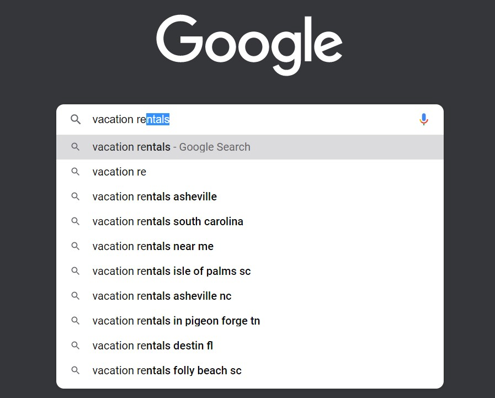Click magnifier icon beside 'vacation rentals destin fl'
495x398 pixels.
[x=75, y=345]
